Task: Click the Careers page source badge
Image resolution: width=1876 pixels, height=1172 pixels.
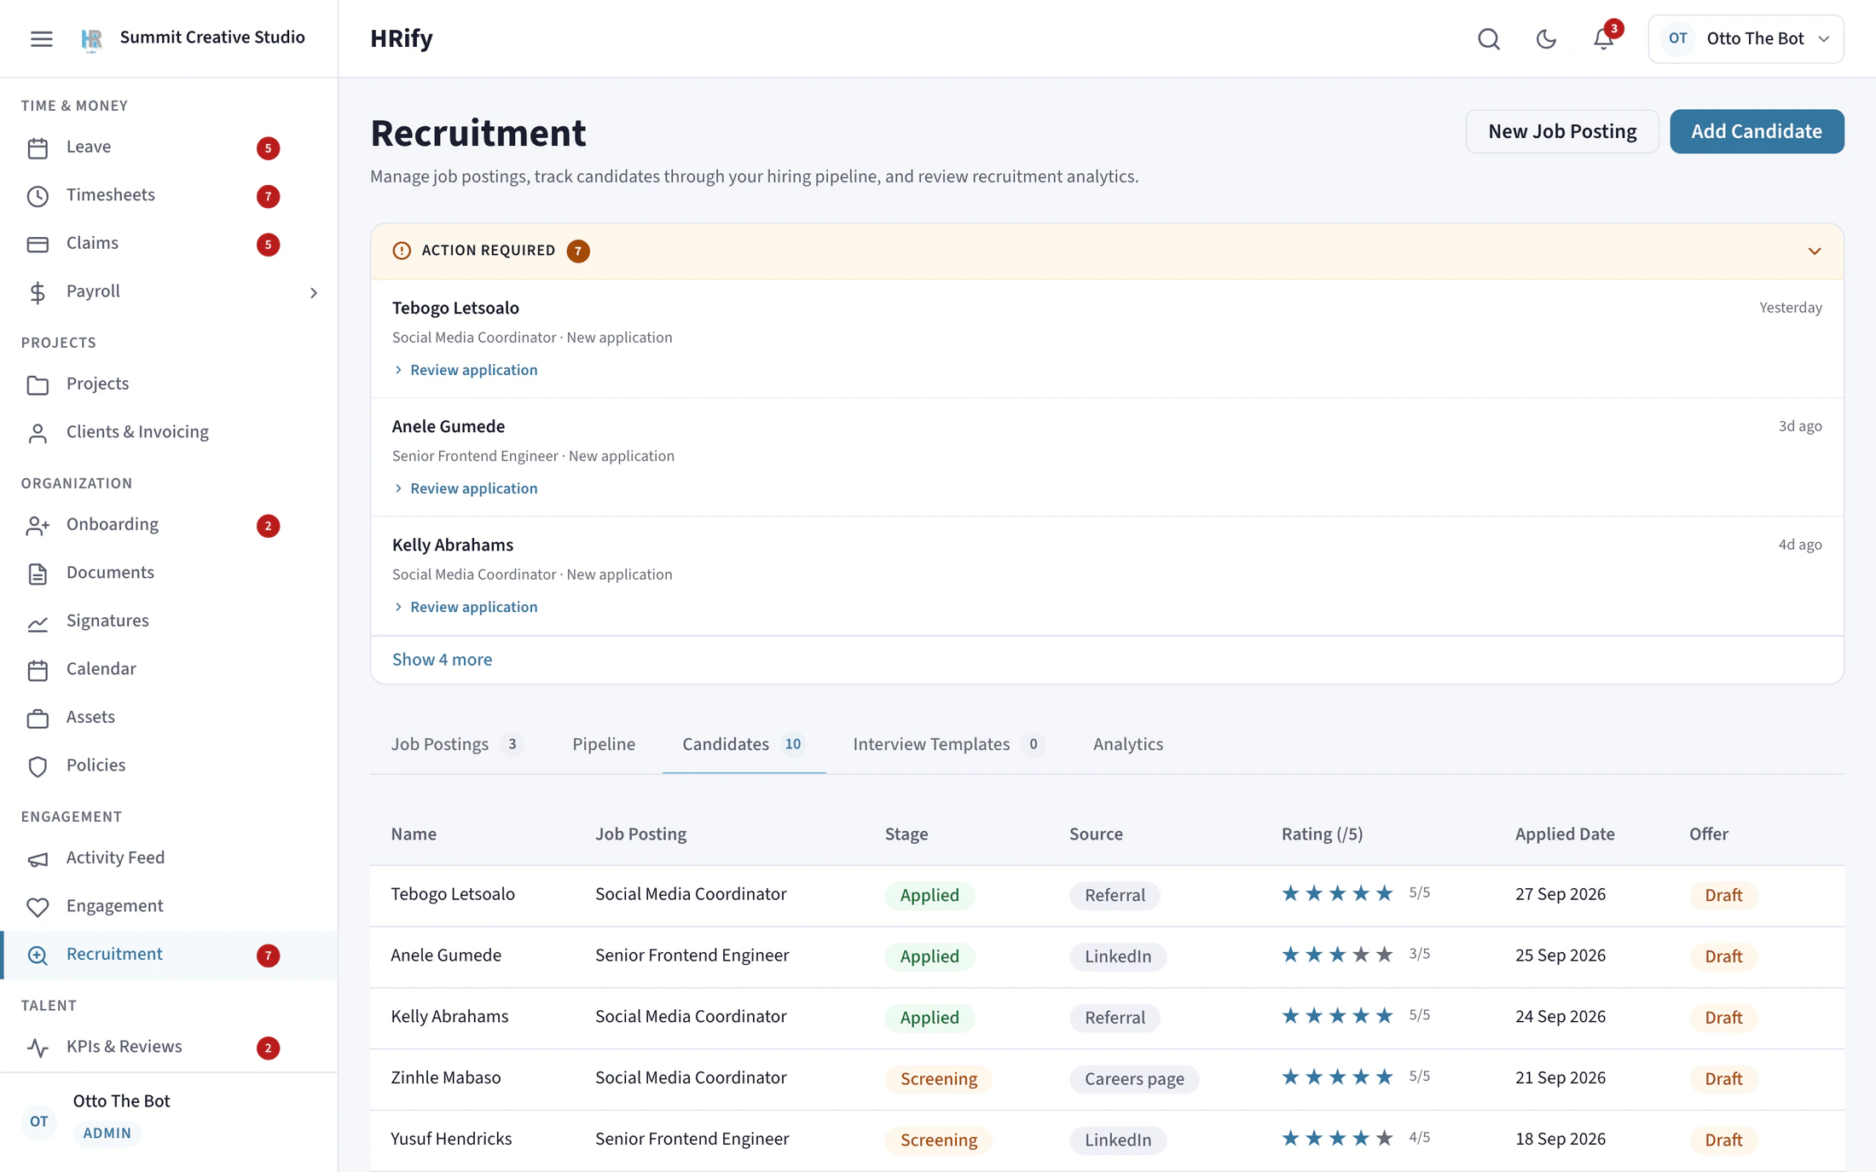Action: pyautogui.click(x=1134, y=1079)
